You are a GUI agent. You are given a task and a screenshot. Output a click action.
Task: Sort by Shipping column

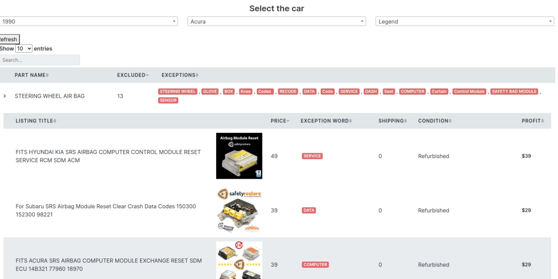click(392, 121)
